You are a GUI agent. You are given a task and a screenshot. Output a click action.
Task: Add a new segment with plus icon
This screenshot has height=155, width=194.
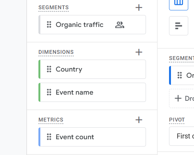click(139, 8)
